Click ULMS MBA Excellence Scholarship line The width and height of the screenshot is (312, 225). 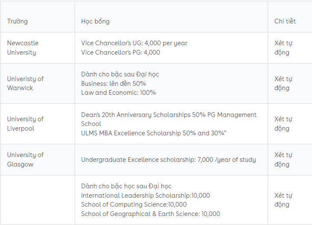coord(153,133)
